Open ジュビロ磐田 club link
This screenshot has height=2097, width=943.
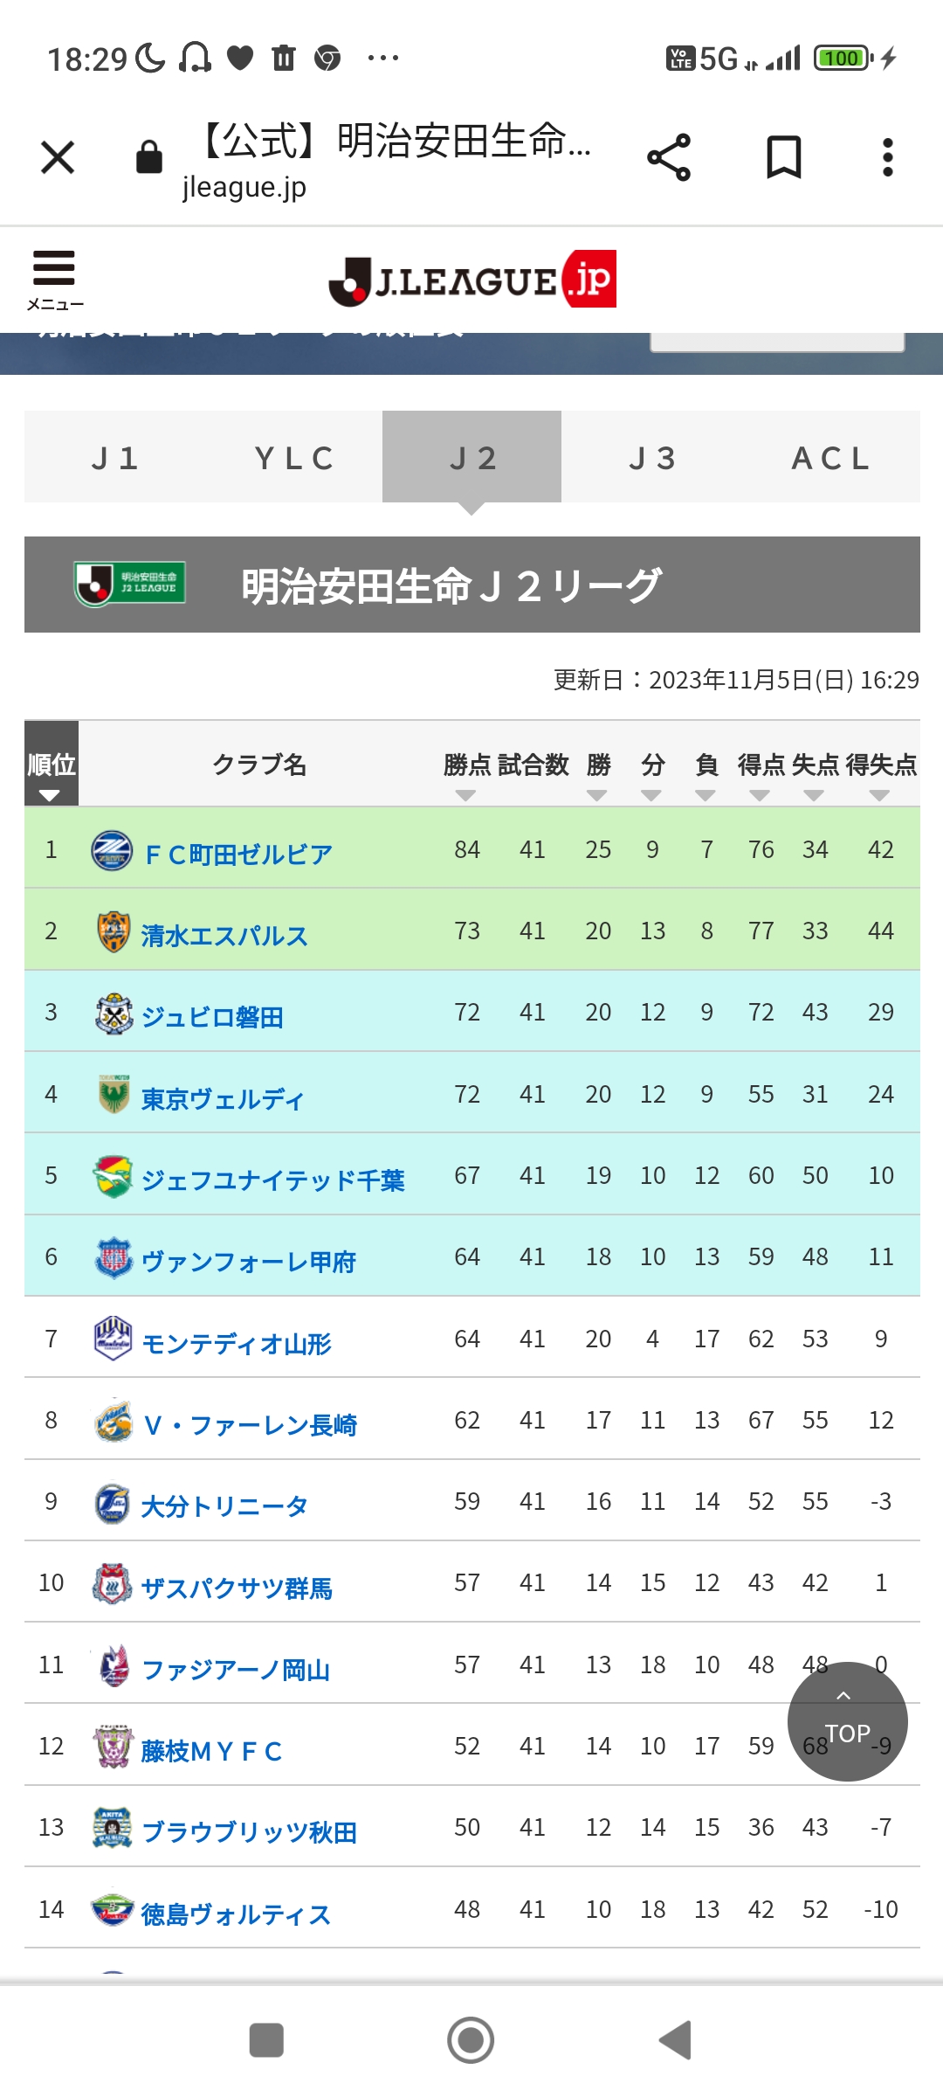[212, 1018]
